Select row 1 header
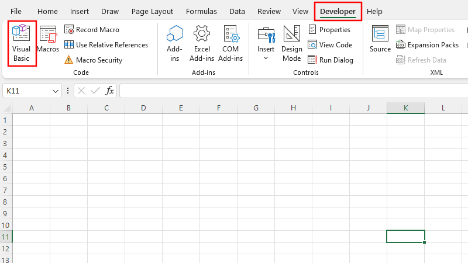Image resolution: width=468 pixels, height=263 pixels. 6,120
